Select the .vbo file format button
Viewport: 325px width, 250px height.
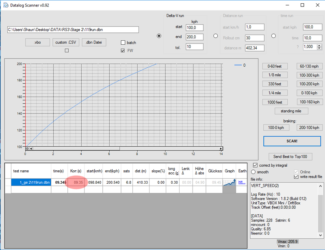click(37, 42)
